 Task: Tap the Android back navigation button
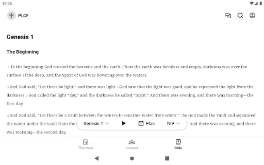click(x=97, y=158)
